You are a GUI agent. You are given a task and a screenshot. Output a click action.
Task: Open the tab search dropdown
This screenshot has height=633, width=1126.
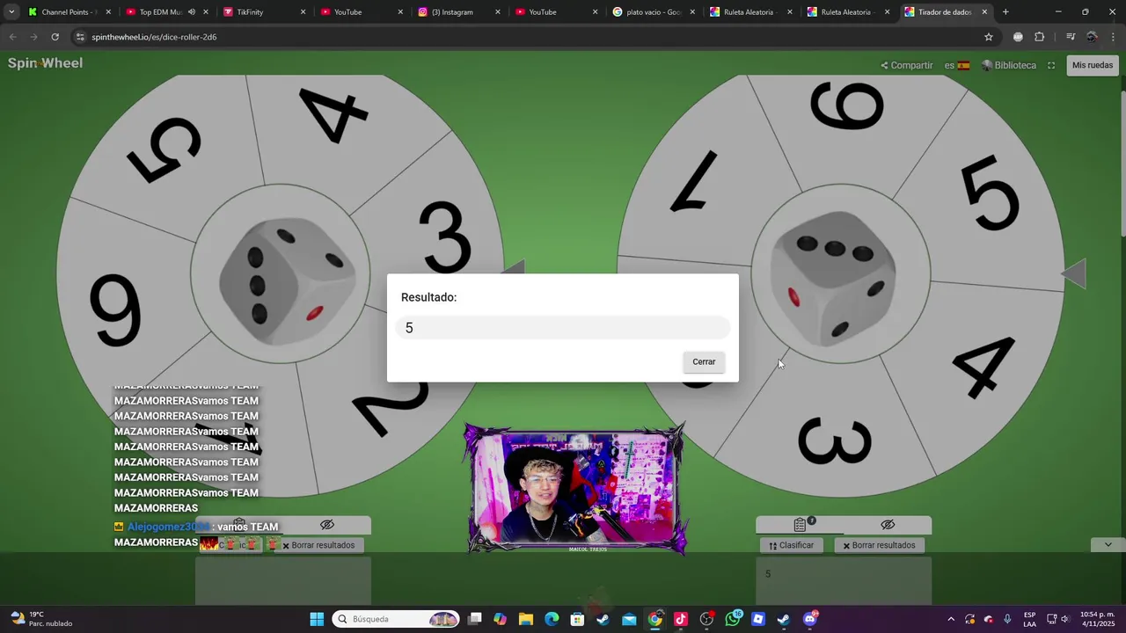[11, 12]
